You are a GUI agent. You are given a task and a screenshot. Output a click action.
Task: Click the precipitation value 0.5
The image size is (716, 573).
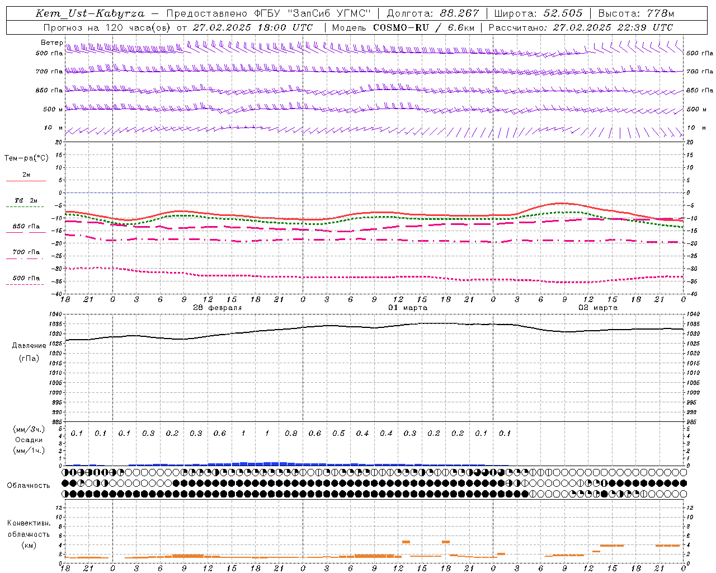click(338, 434)
